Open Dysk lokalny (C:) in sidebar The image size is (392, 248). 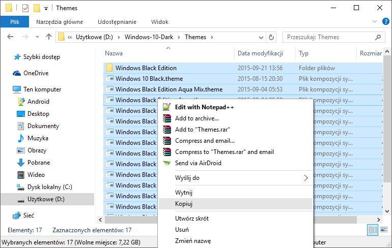[x=49, y=187]
